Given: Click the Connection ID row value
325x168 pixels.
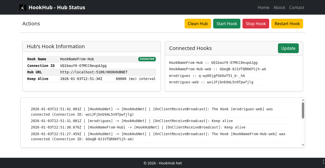Looking at the screenshot, I should [83, 66].
